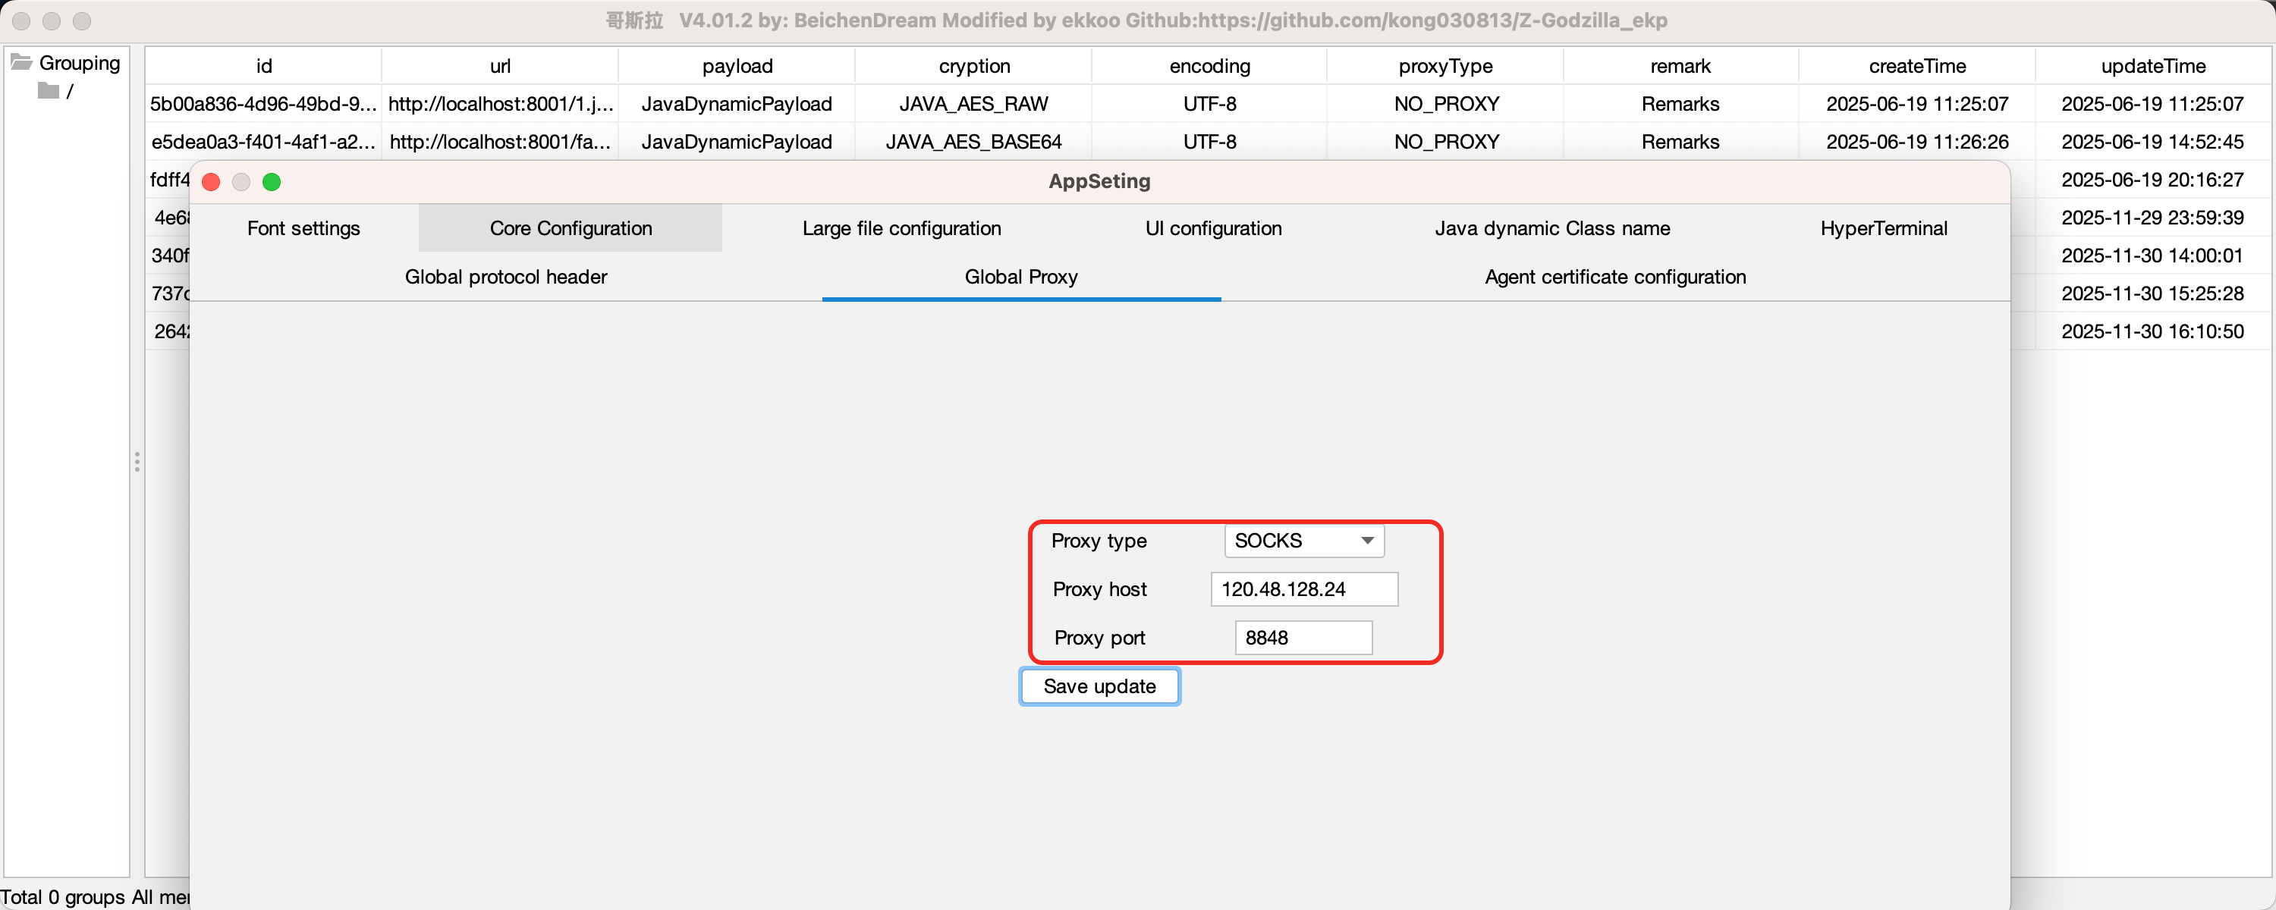Click the sidebar splitter drag handle
Image resolution: width=2276 pixels, height=910 pixels.
pyautogui.click(x=137, y=462)
